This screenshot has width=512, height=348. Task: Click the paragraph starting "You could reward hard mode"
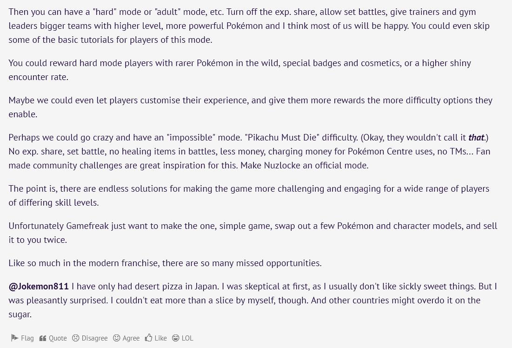[239, 70]
